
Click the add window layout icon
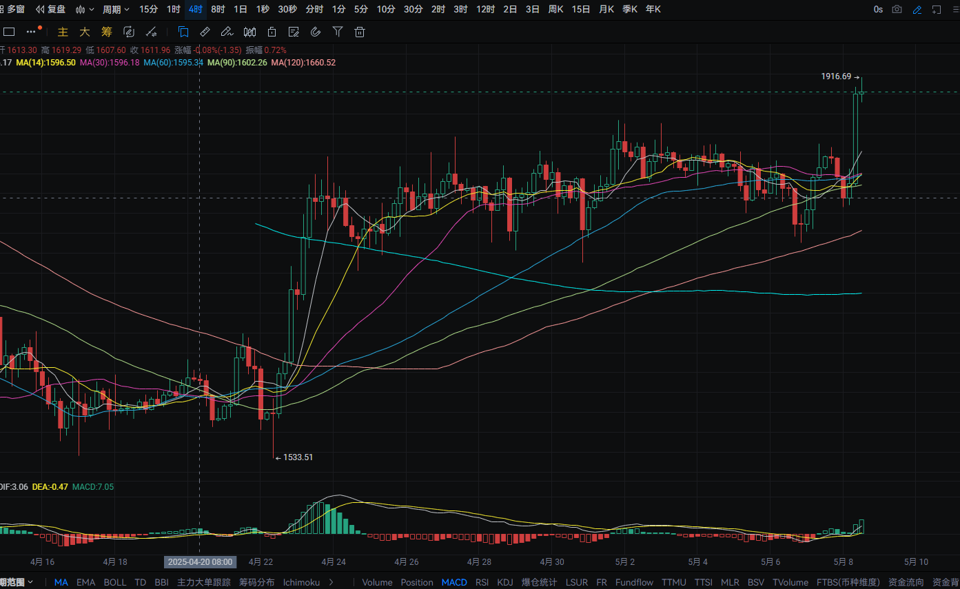pos(936,10)
